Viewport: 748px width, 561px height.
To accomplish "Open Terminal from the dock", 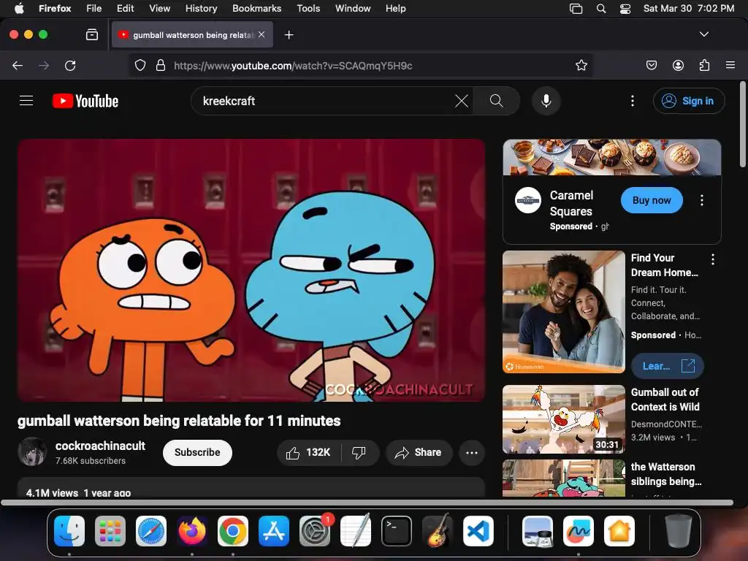I will (x=397, y=531).
